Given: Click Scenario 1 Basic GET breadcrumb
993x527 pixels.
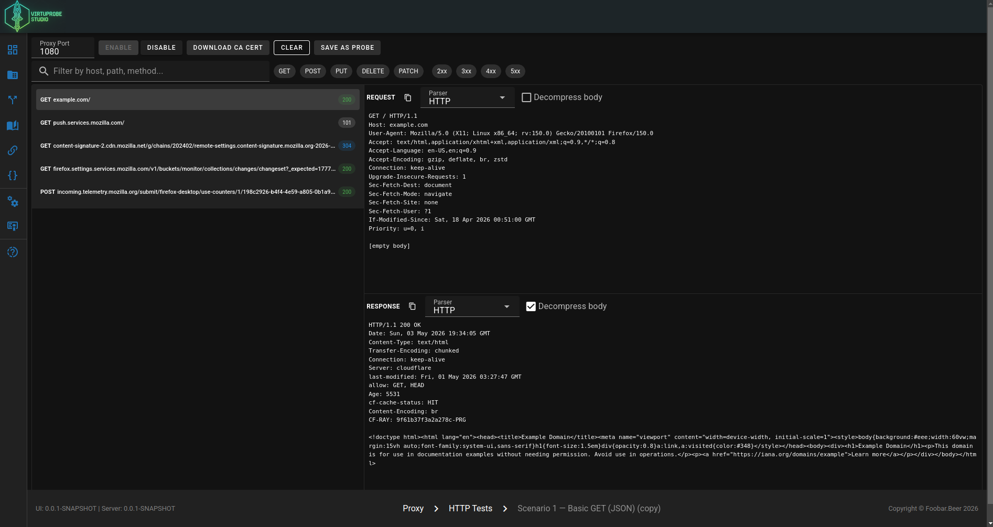Looking at the screenshot, I should pos(589,509).
